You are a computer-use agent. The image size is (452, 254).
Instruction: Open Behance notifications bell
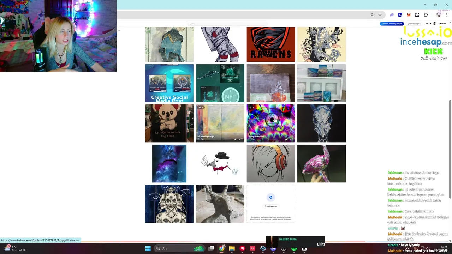coord(430,24)
